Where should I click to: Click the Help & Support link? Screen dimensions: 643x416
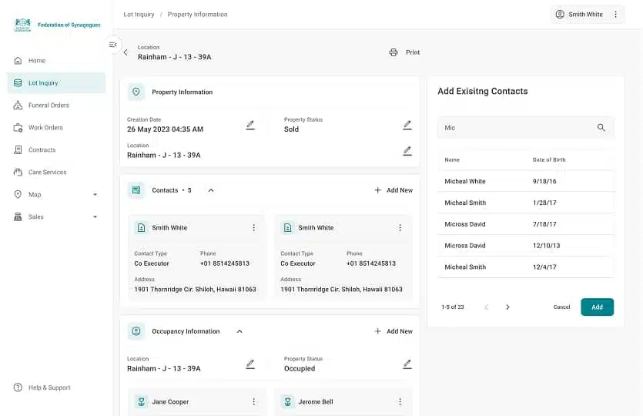tap(49, 387)
